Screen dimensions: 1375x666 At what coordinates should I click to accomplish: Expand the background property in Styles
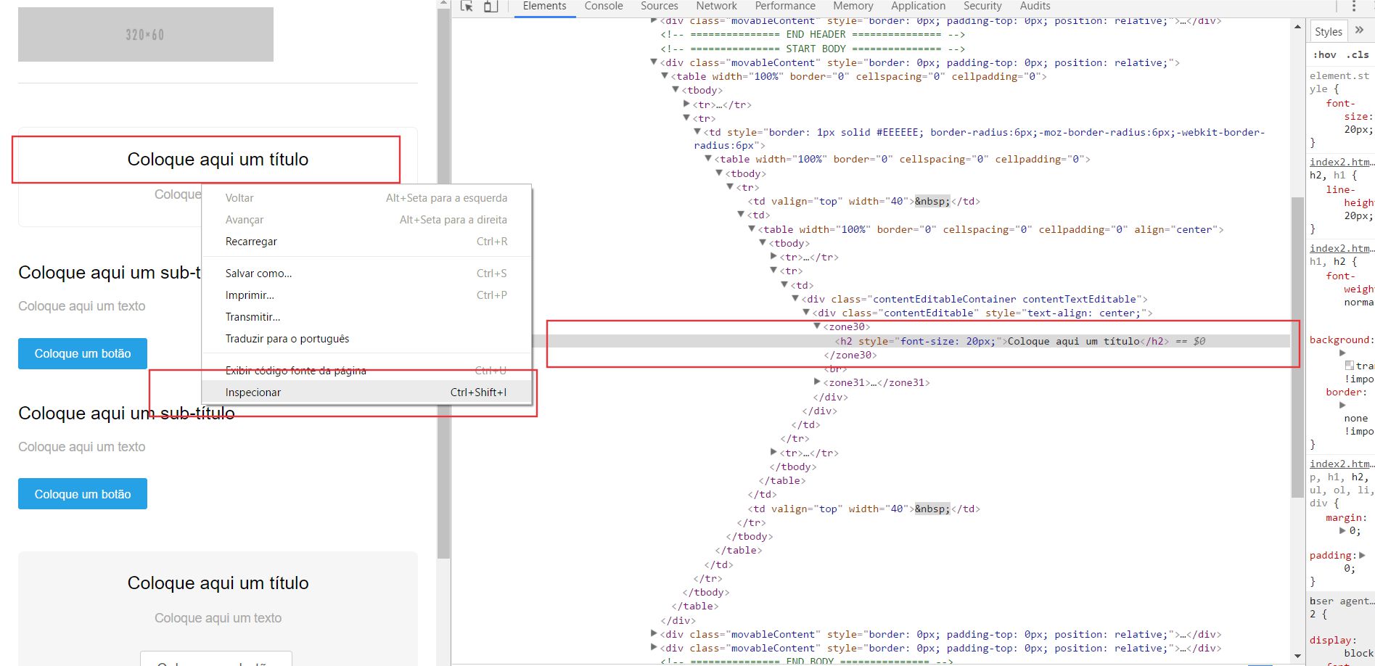point(1342,353)
